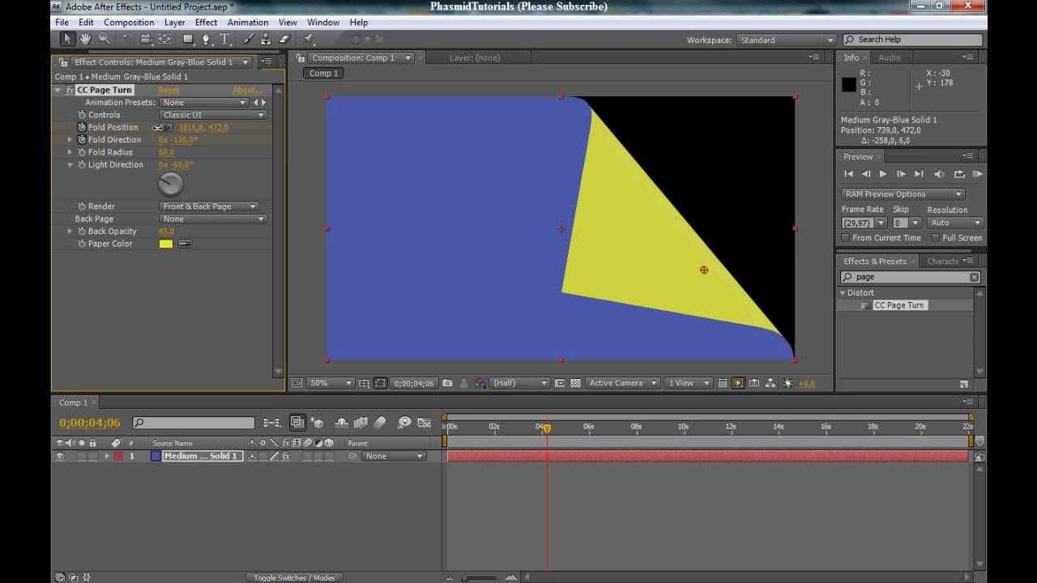Open the Controls Classic UI dropdown
Image resolution: width=1037 pixels, height=583 pixels.
(214, 115)
